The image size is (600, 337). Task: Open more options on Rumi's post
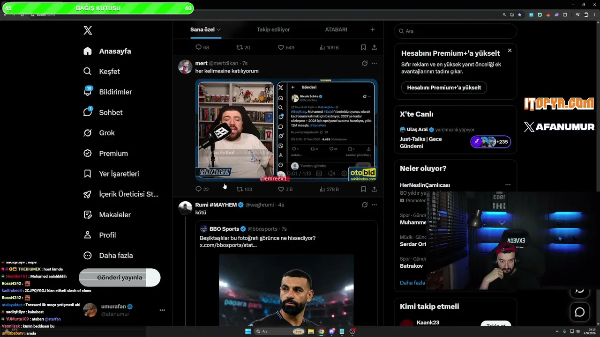tap(374, 205)
